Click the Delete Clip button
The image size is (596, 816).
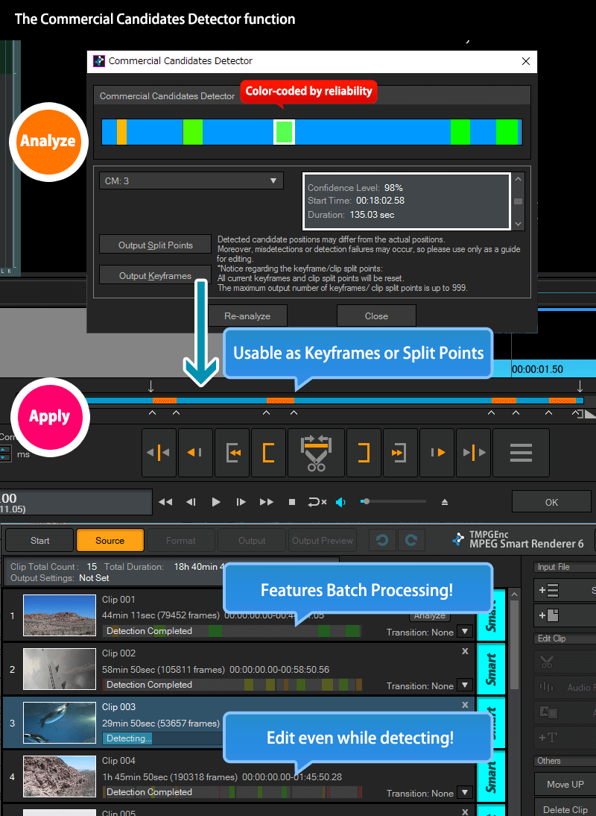pos(565,810)
